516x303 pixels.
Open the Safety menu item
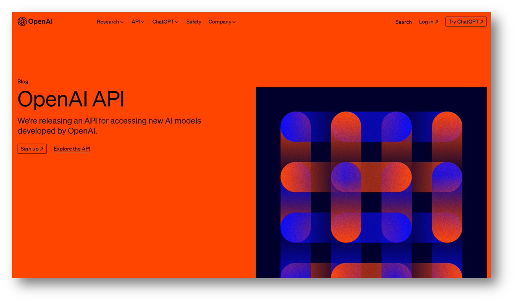tap(193, 22)
